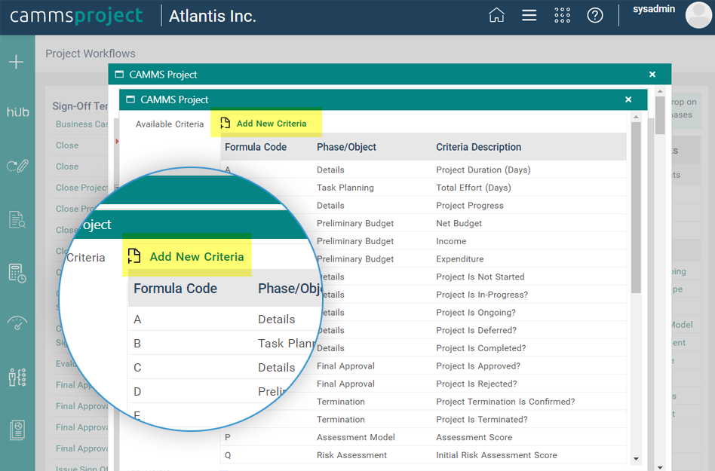Viewport: 715px width, 471px height.
Task: Click the Criteria Description column header
Action: tap(478, 147)
